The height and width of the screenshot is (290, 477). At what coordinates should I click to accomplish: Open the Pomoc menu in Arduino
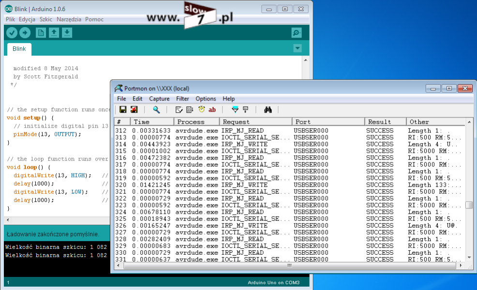tap(94, 19)
